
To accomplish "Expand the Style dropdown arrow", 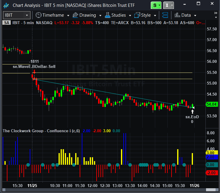I will pos(155,15).
